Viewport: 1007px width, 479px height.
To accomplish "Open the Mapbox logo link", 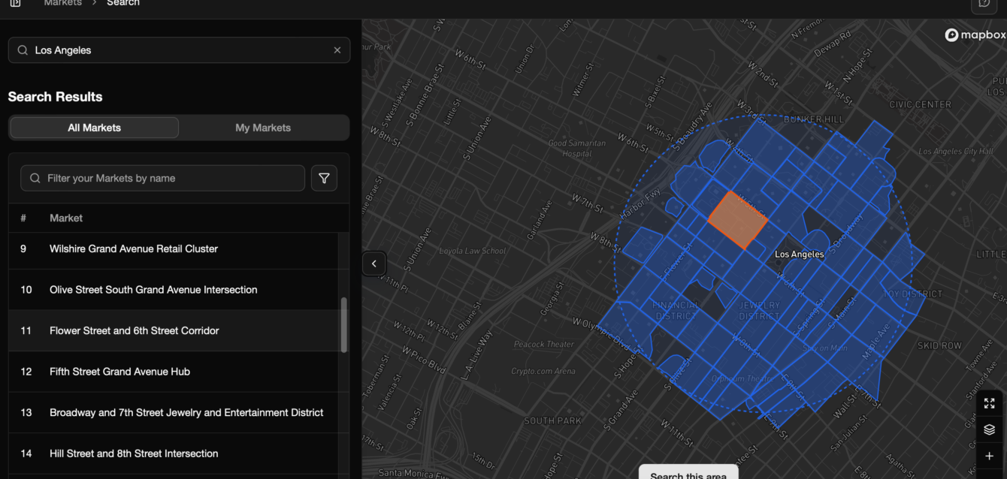I will (x=975, y=35).
